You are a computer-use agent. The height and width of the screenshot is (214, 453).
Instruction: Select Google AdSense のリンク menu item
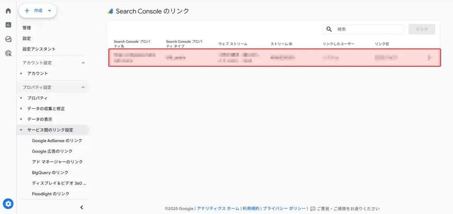tap(57, 141)
